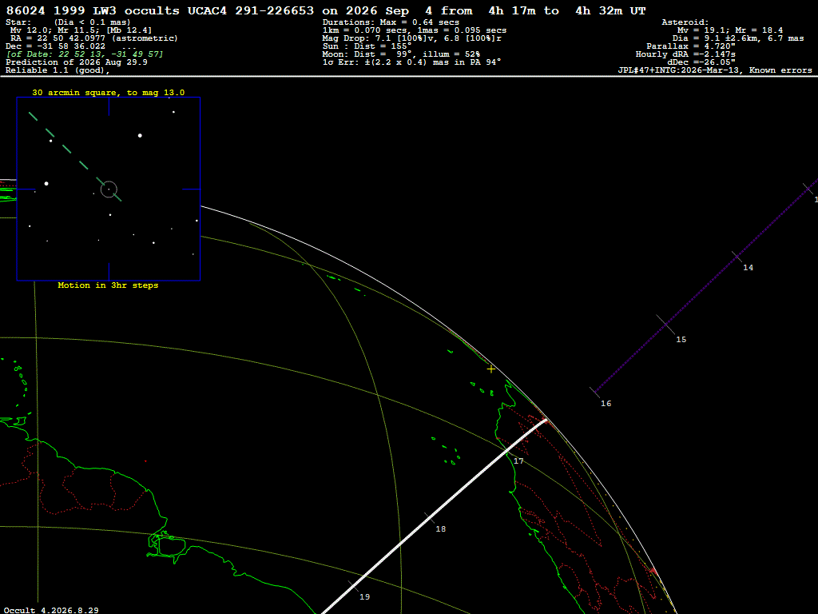Image resolution: width=818 pixels, height=614 pixels.
Task: Click the dashed green asteroid motion line
Action: pyautogui.click(x=74, y=156)
